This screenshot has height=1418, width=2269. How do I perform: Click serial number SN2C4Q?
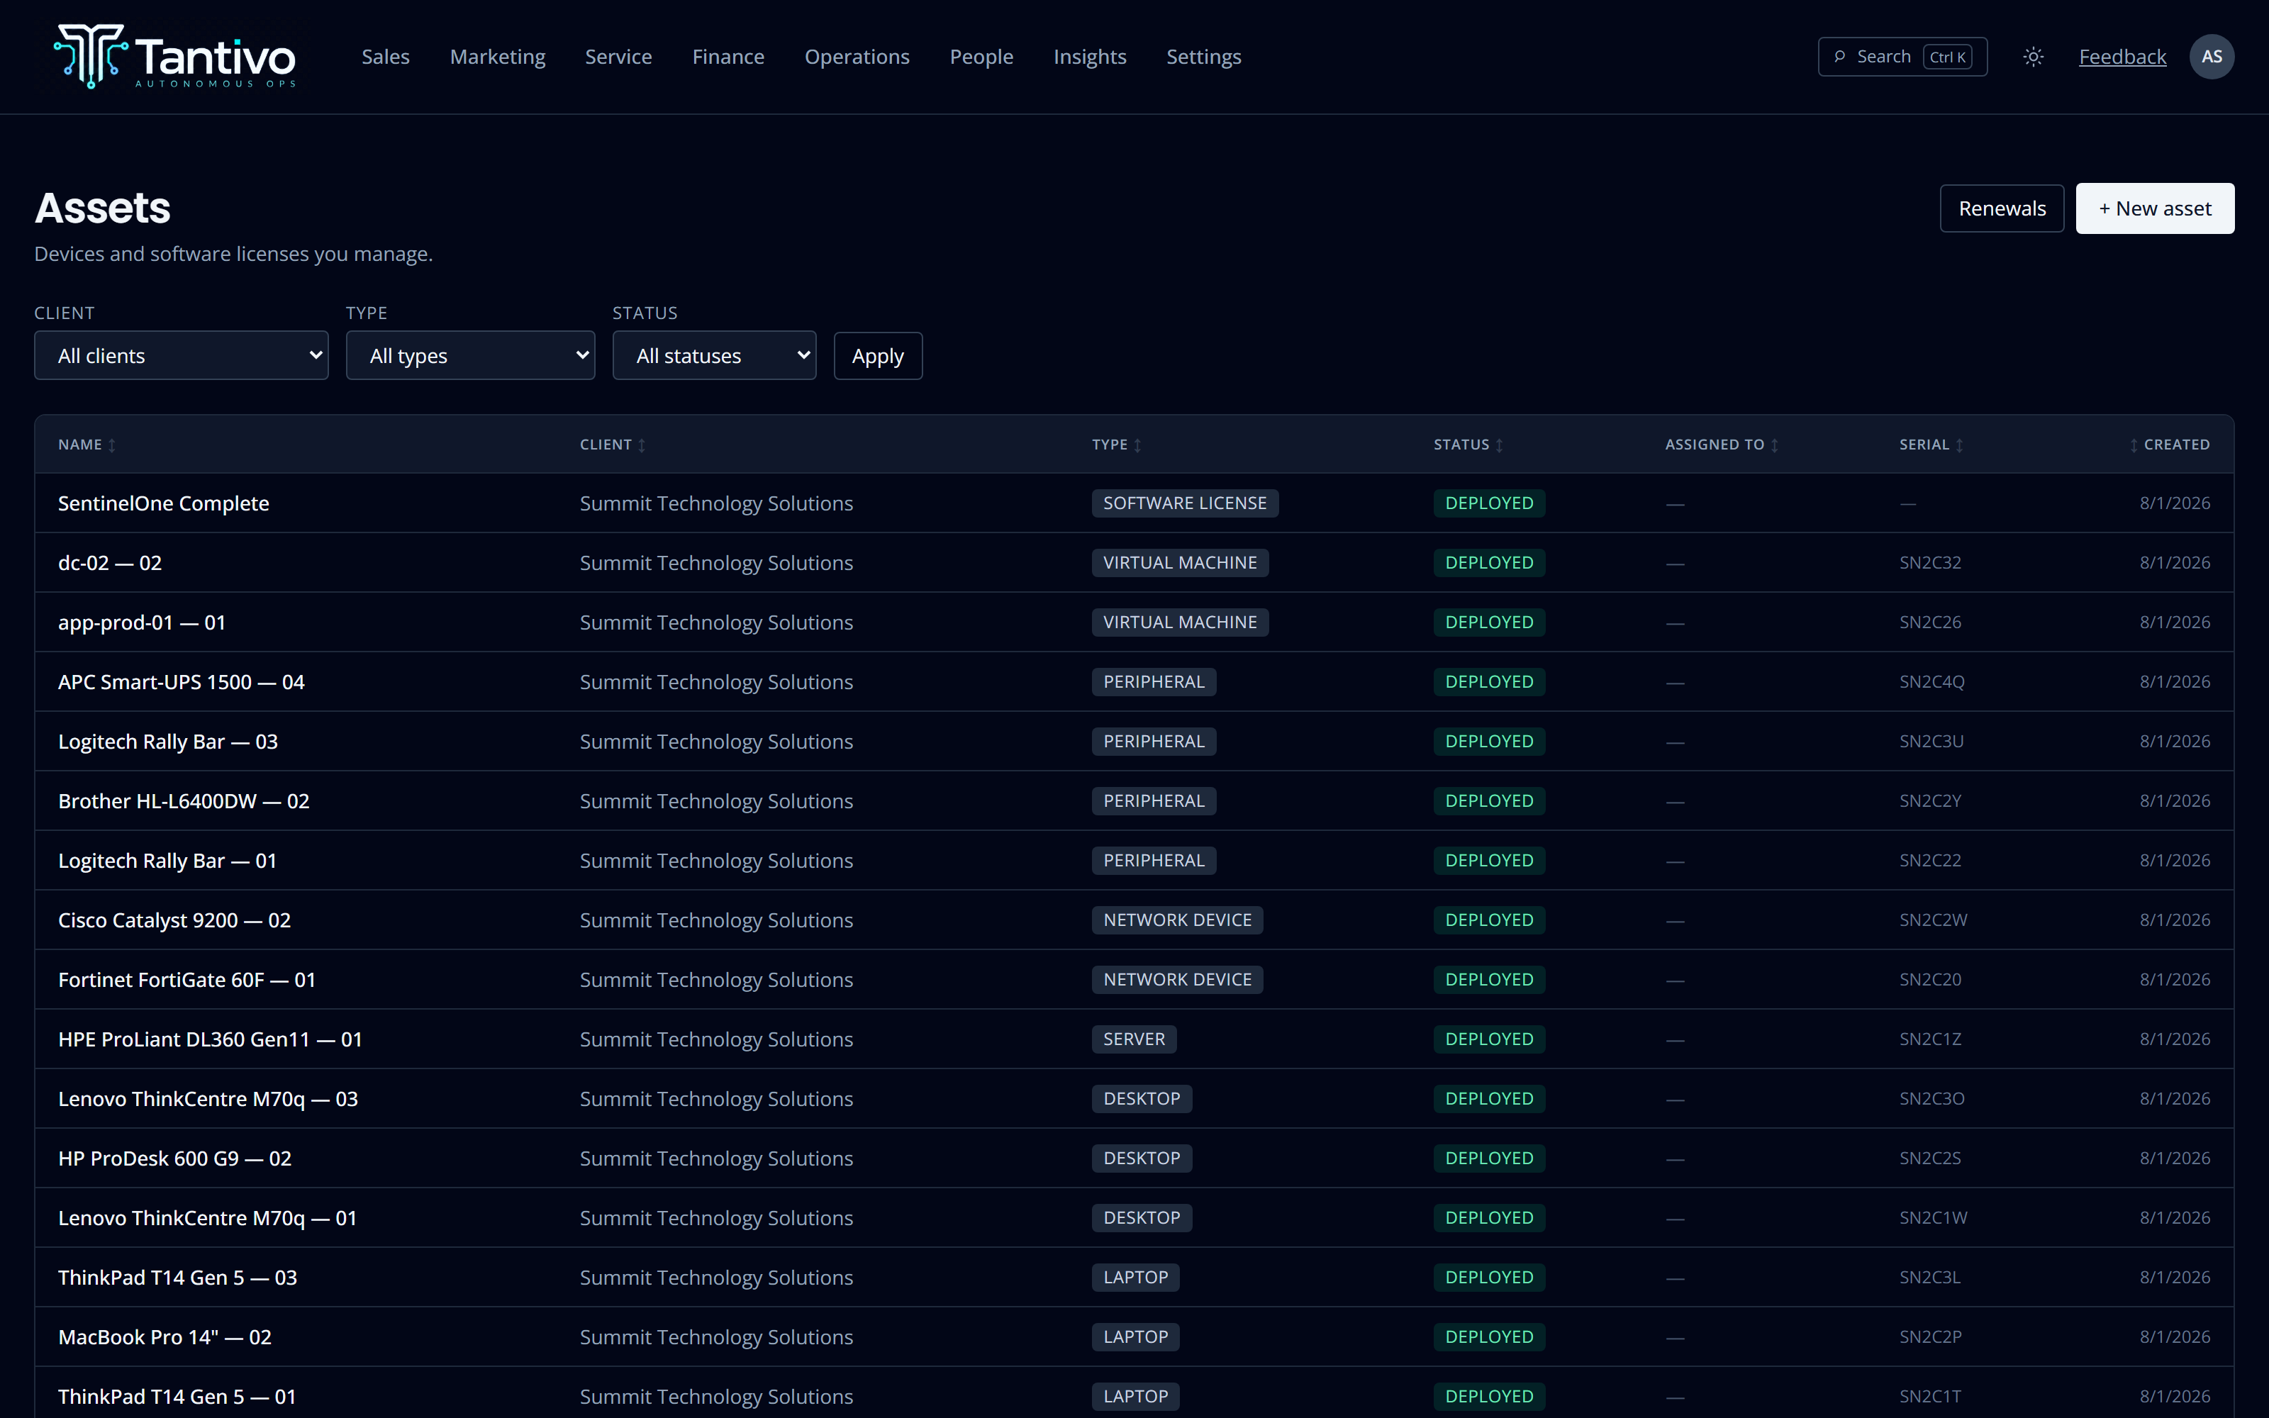pyautogui.click(x=1931, y=682)
